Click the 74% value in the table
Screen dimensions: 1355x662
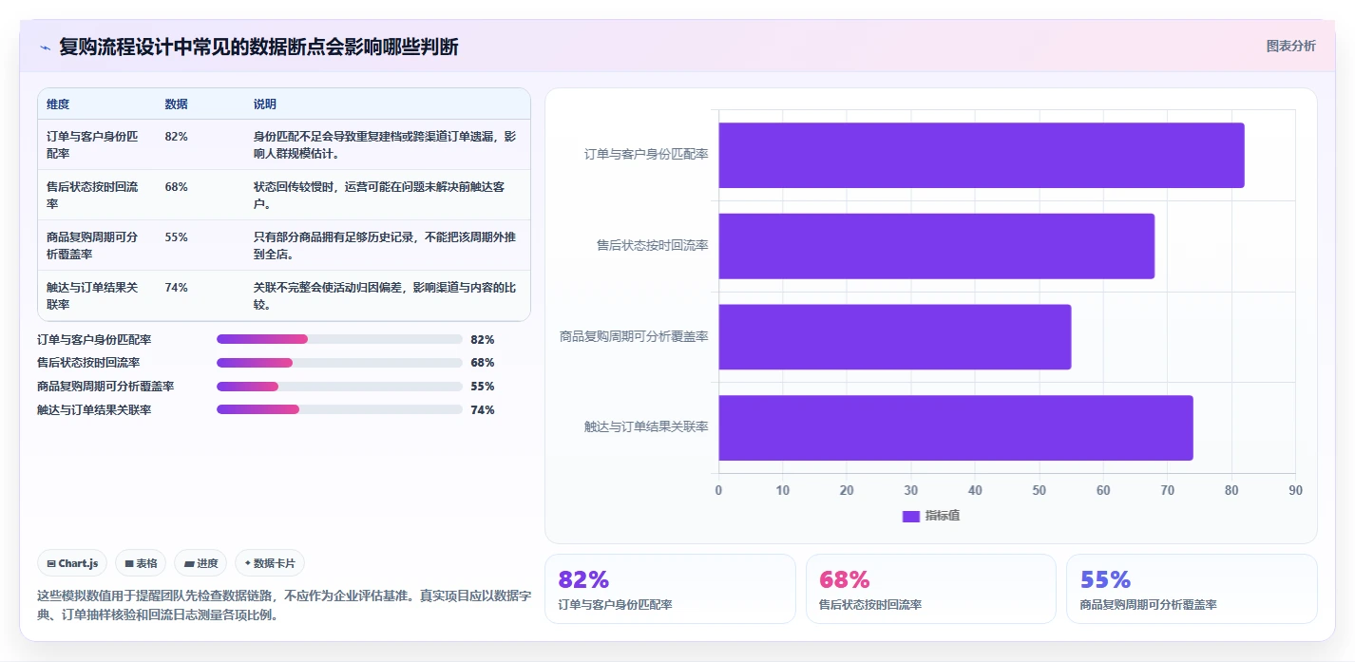click(176, 288)
